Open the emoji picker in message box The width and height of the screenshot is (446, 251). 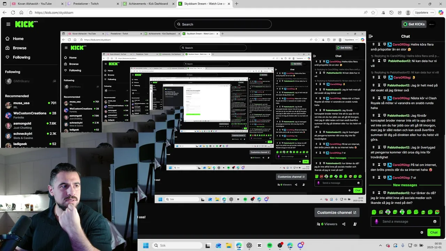coord(435,221)
